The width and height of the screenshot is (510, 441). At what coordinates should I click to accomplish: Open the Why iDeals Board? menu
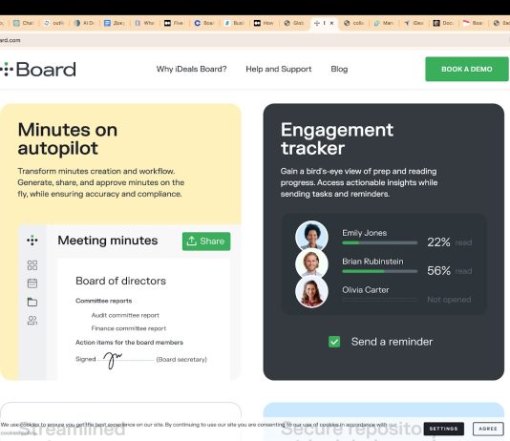(191, 69)
